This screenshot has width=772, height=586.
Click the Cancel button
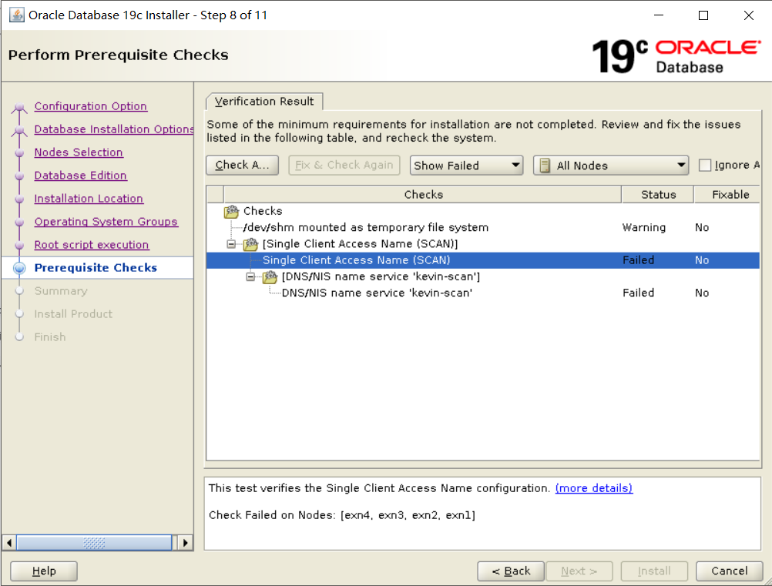pyautogui.click(x=729, y=571)
